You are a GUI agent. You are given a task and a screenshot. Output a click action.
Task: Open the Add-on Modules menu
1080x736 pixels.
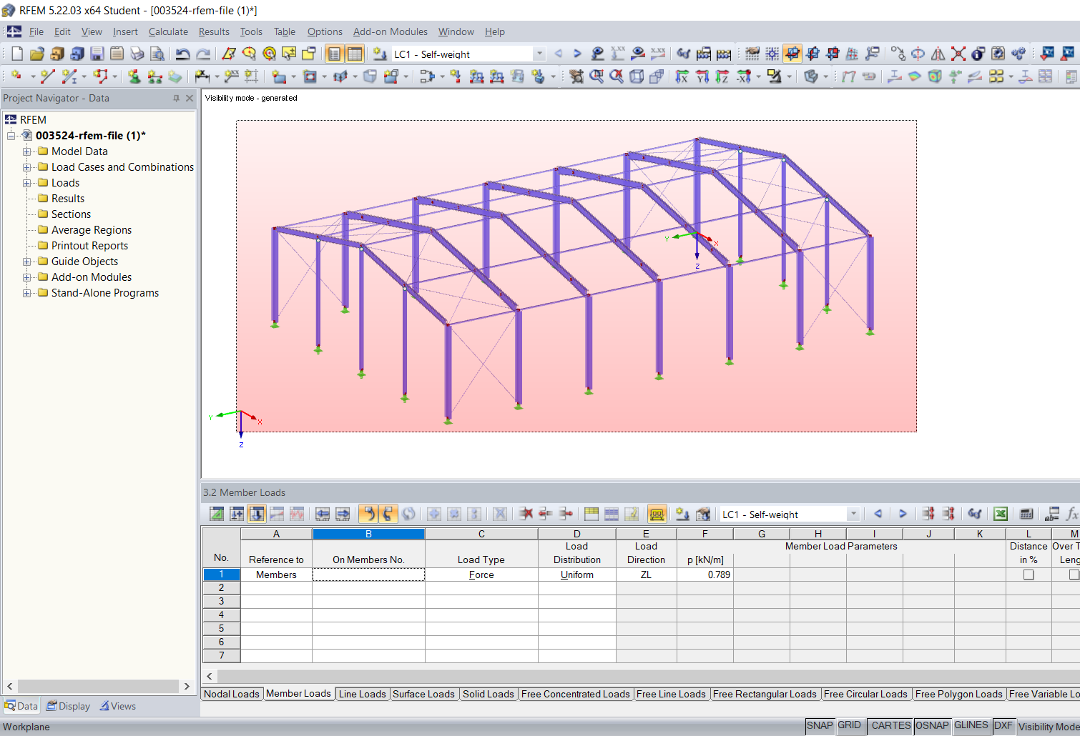click(x=391, y=31)
